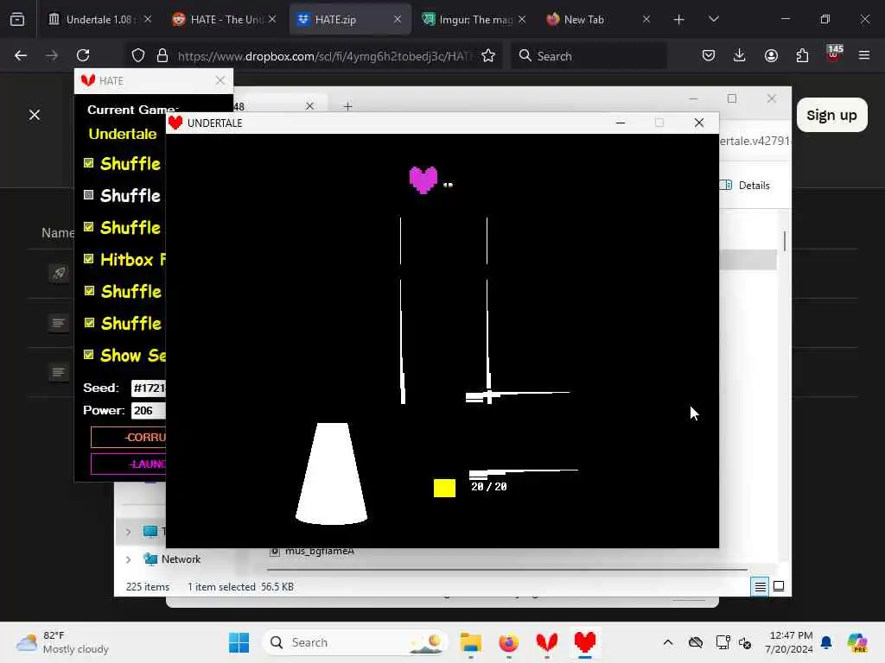Switch Explorer to the details list view
885x663 pixels.
click(x=760, y=587)
